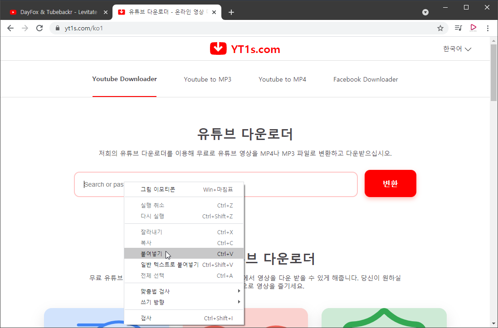Minimize the Chrome window

click(445, 7)
